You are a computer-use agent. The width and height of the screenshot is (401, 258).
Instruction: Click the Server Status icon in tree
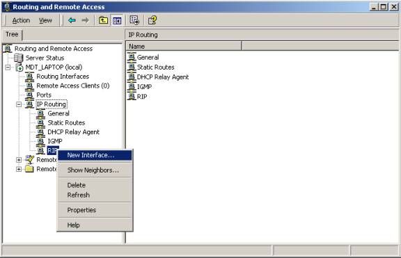[x=18, y=58]
